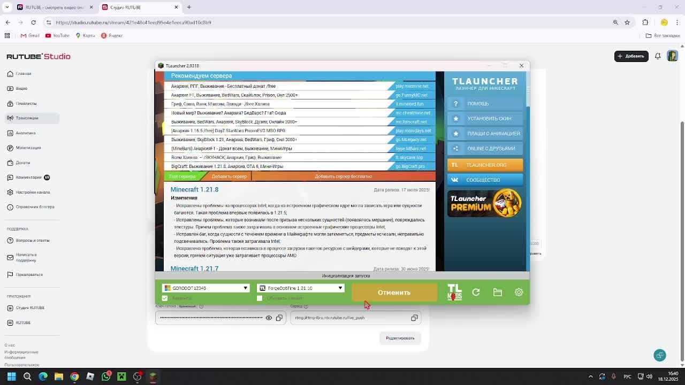685x385 pixels.
Task: Open the Gmail bookmark
Action: point(30,35)
